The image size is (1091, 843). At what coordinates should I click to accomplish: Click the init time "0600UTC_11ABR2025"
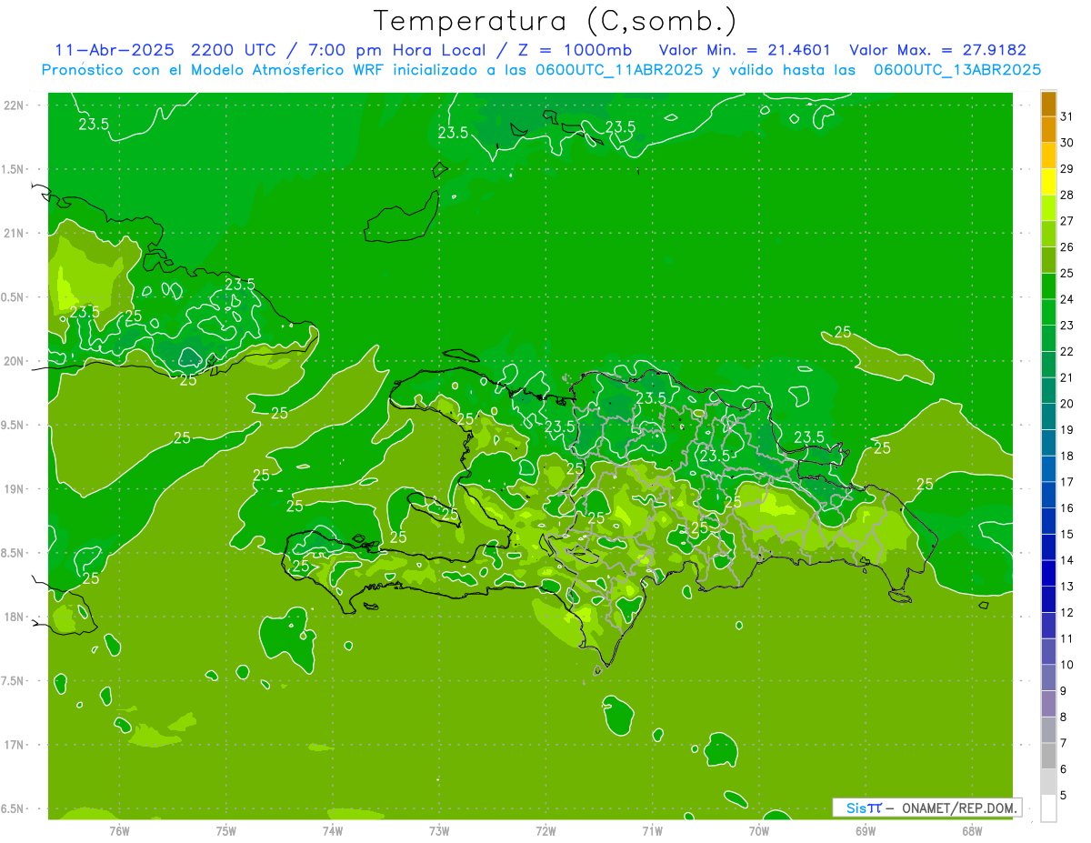point(618,70)
